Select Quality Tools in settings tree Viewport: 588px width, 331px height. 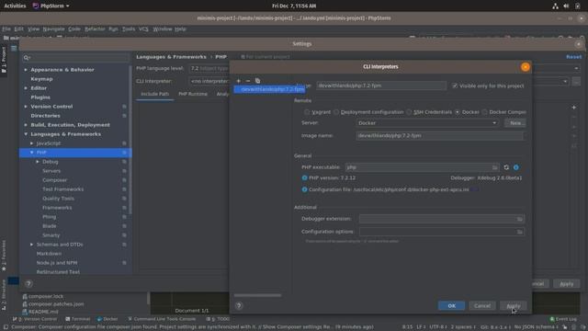point(58,199)
